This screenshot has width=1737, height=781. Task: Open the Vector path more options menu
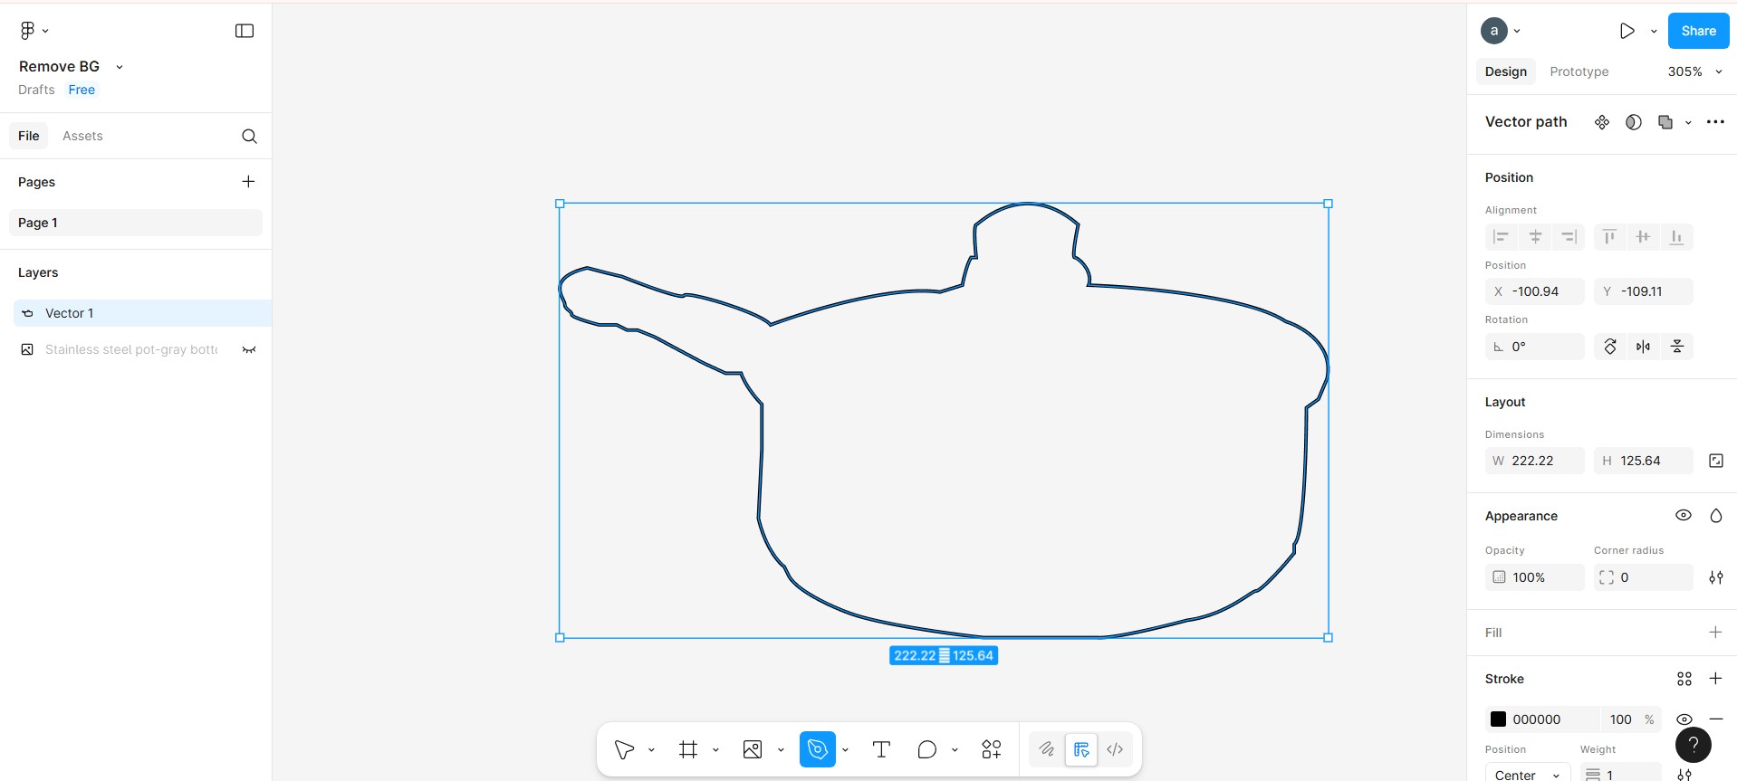[1715, 122]
